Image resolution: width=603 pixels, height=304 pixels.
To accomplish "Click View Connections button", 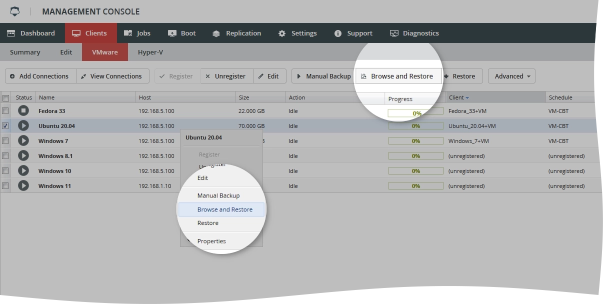I will click(x=112, y=76).
